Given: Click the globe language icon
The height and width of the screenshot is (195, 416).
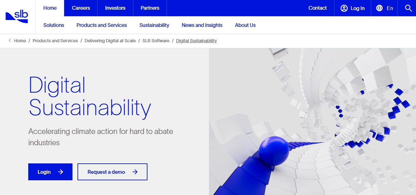Looking at the screenshot, I should [379, 8].
